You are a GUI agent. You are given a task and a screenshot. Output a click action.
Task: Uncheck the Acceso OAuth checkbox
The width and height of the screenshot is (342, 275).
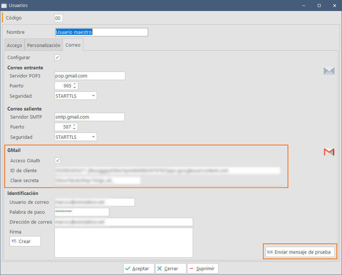click(x=58, y=160)
